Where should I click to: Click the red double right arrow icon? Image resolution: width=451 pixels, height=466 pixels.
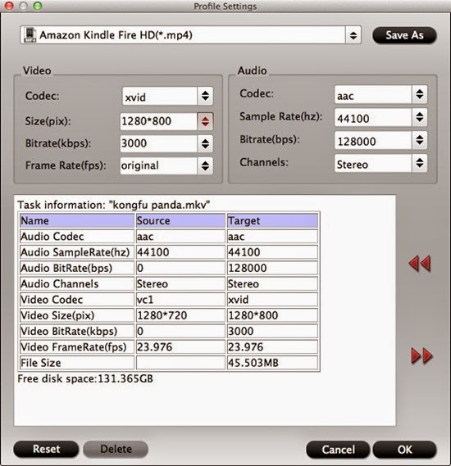pos(421,355)
